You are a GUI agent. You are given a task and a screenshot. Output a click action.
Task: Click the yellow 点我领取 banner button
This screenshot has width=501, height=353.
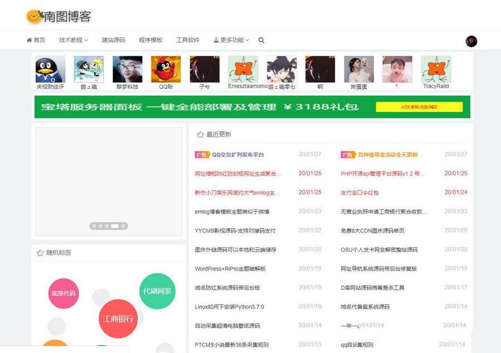point(419,107)
